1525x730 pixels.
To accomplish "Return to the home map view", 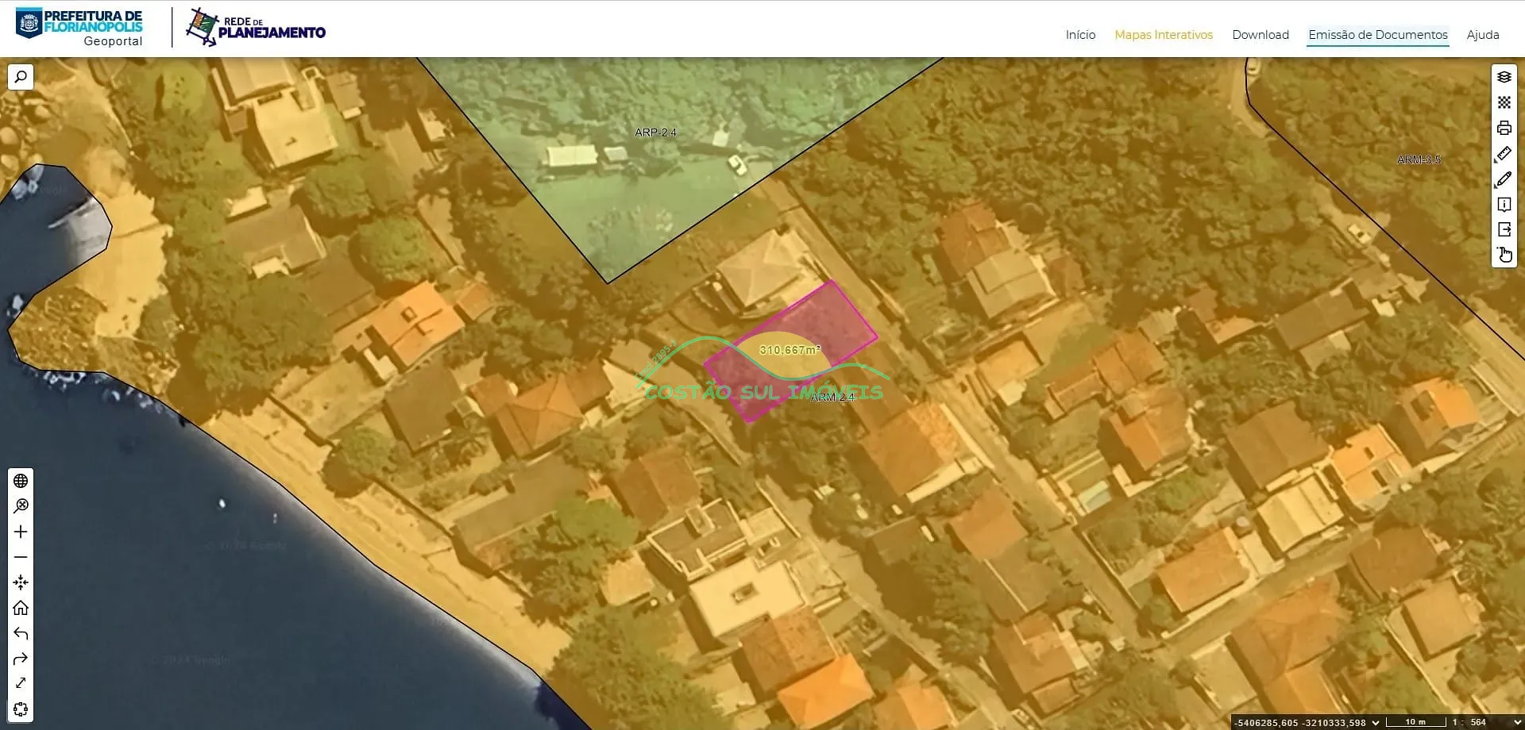I will click(21, 608).
